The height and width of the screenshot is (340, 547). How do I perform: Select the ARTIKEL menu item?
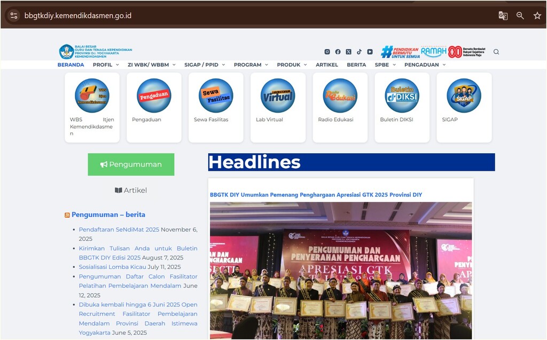pos(326,65)
